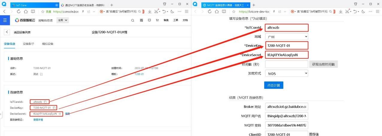The image size is (382, 136).
Task: Focus the 时间戳 (秒) input field
Action: pyautogui.click(x=286, y=64)
